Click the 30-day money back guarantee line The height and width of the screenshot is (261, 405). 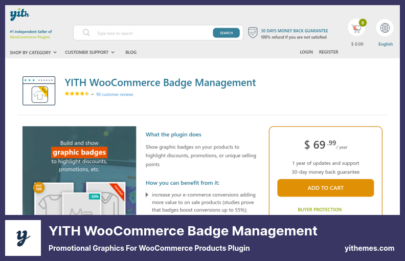tap(325, 172)
